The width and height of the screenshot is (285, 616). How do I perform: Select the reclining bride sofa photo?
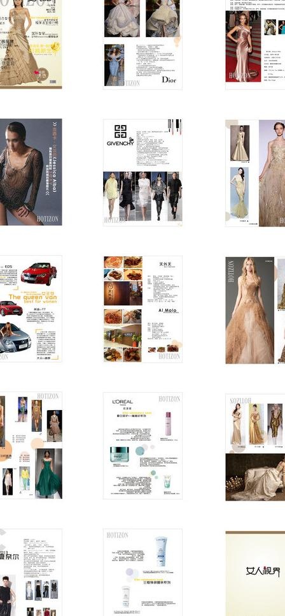pos(255,478)
